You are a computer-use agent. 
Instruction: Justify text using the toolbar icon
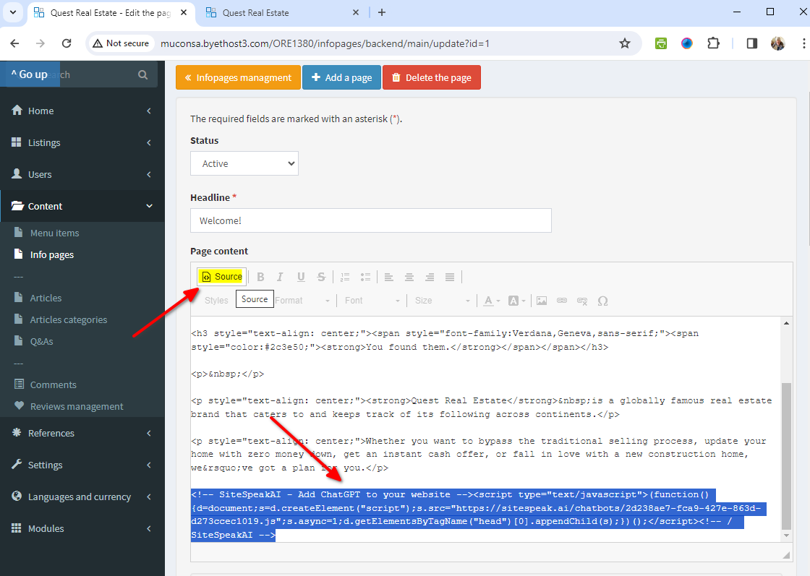pyautogui.click(x=450, y=277)
